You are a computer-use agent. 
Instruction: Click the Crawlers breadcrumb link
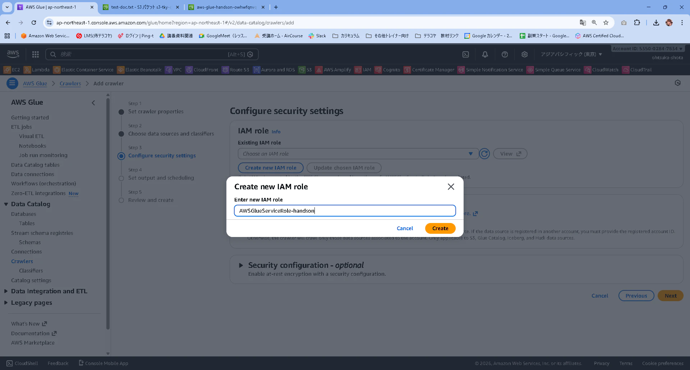70,84
